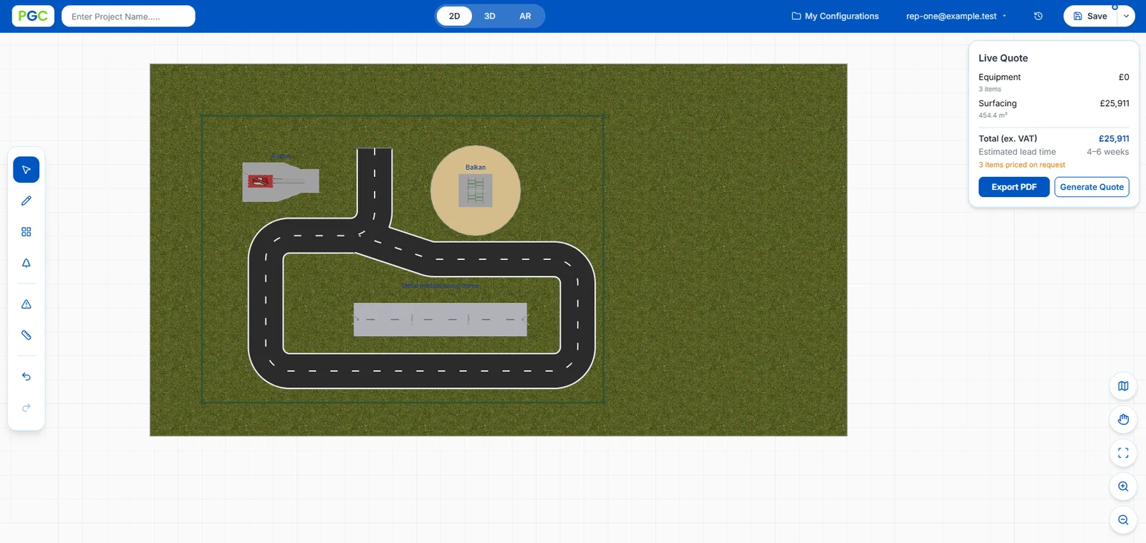1146x543 pixels.
Task: Open the equipment grid catalog tool
Action: (x=27, y=232)
